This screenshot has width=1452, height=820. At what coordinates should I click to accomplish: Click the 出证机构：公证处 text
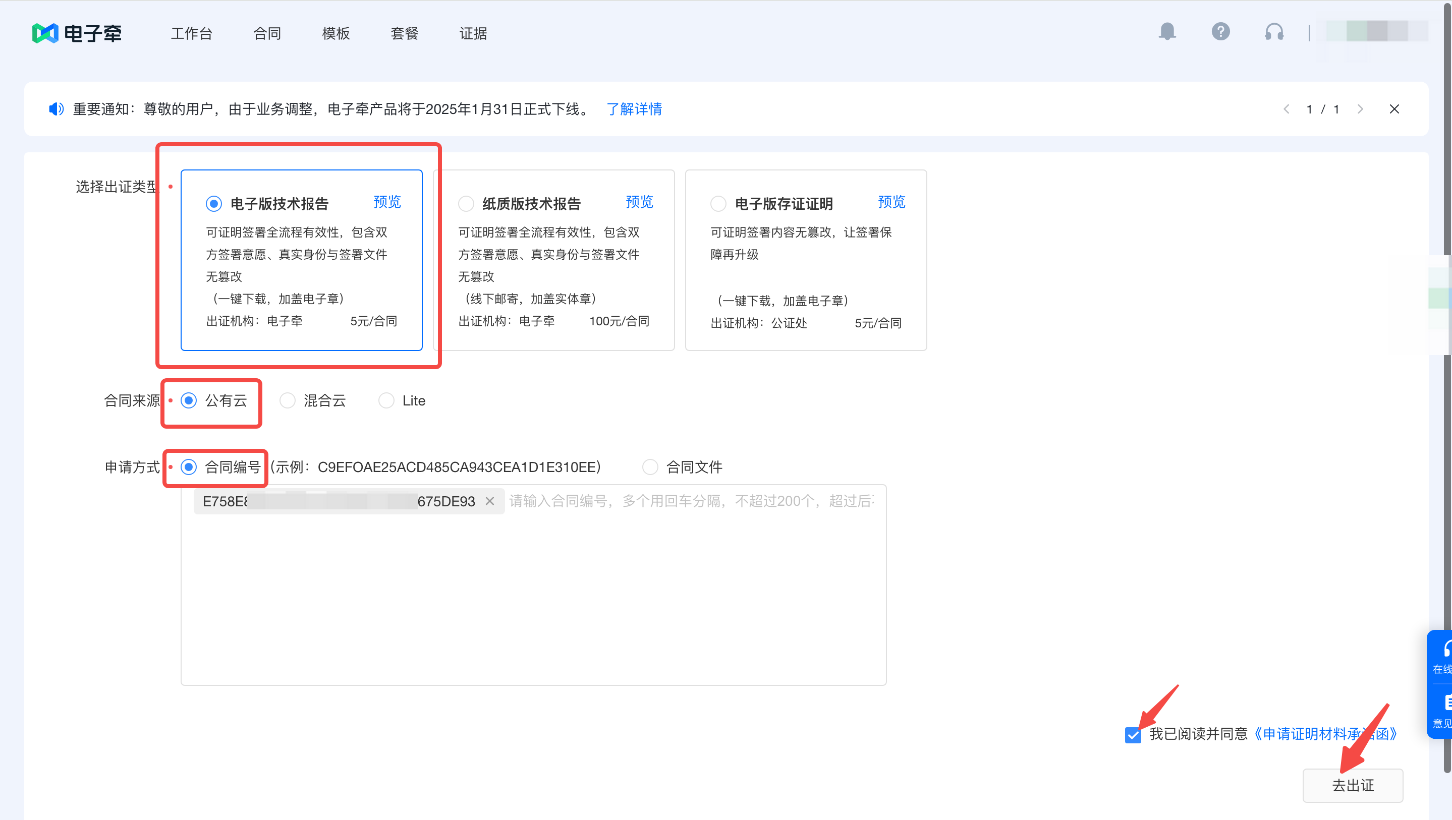point(759,323)
